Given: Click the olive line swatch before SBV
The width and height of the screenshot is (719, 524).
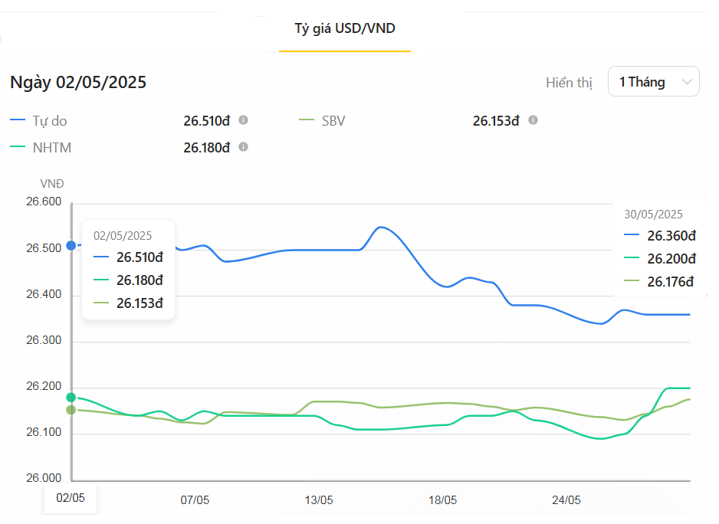Looking at the screenshot, I should [307, 120].
